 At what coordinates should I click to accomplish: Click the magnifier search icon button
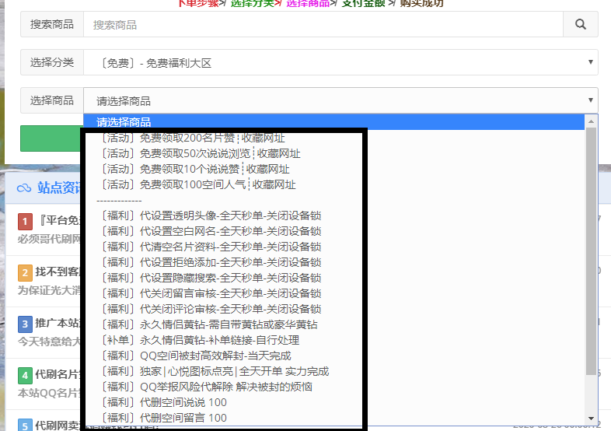[x=581, y=25]
